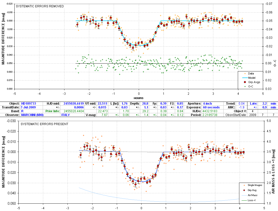The height and width of the screenshot is (211, 278).
Task: Click the observer name MARCHINI (MXI)
Action: (x=32, y=115)
